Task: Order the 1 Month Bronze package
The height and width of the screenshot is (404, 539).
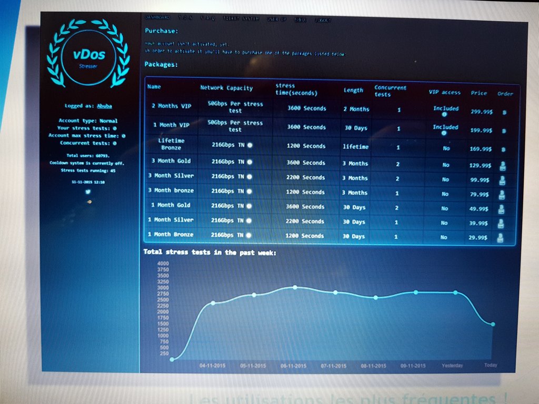Action: click(500, 238)
